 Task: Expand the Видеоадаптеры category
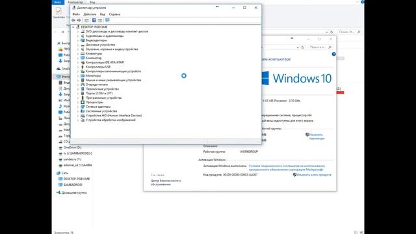tap(78, 40)
